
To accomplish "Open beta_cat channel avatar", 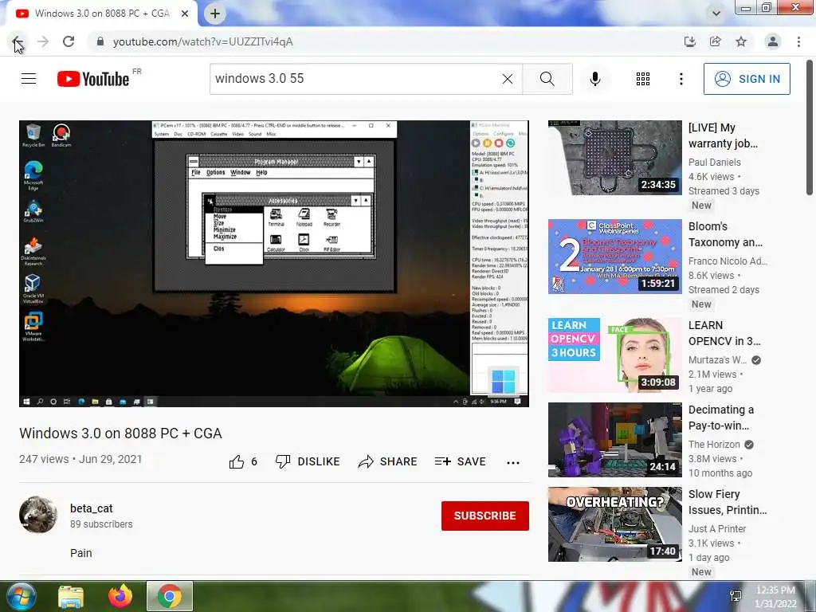I will pos(38,516).
